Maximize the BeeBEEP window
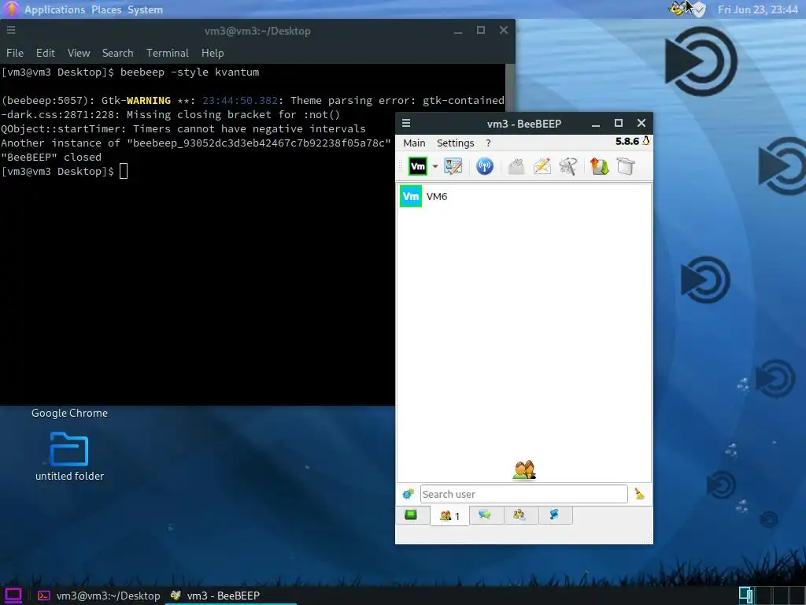The width and height of the screenshot is (806, 605). [x=619, y=123]
